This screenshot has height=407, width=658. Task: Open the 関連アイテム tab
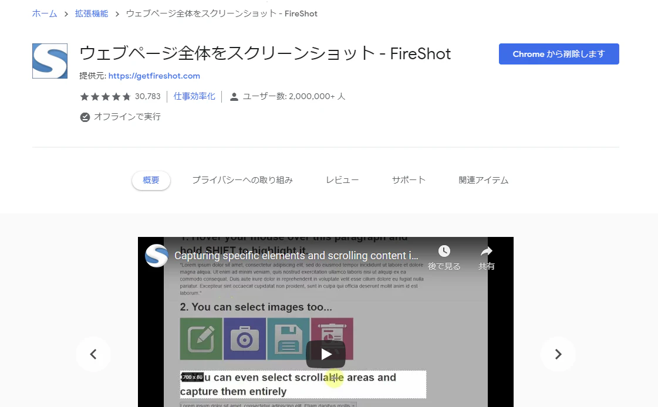click(x=484, y=180)
